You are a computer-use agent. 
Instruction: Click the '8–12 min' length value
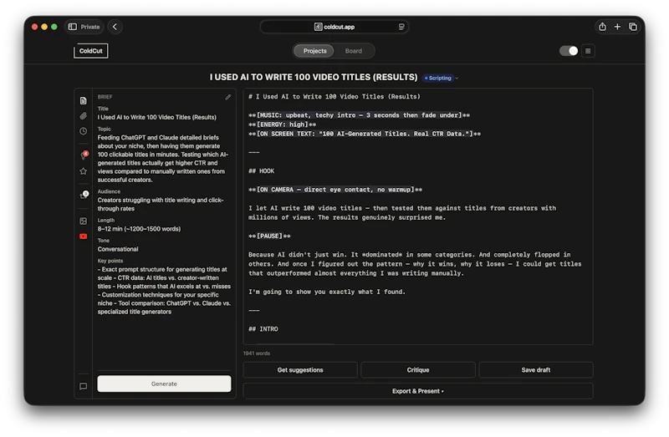coord(139,229)
